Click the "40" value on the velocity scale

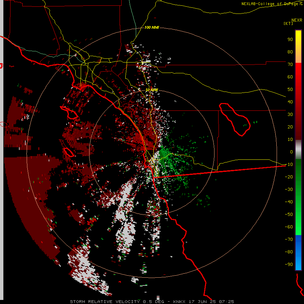click(x=290, y=102)
